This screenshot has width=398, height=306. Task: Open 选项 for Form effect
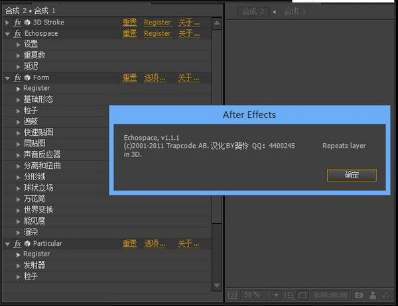point(155,77)
